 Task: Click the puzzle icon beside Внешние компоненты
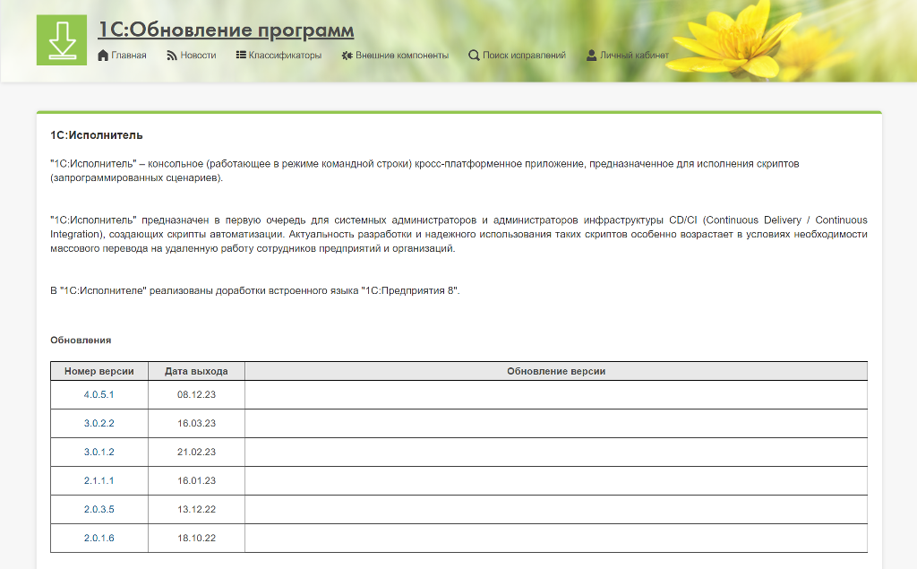pos(347,56)
